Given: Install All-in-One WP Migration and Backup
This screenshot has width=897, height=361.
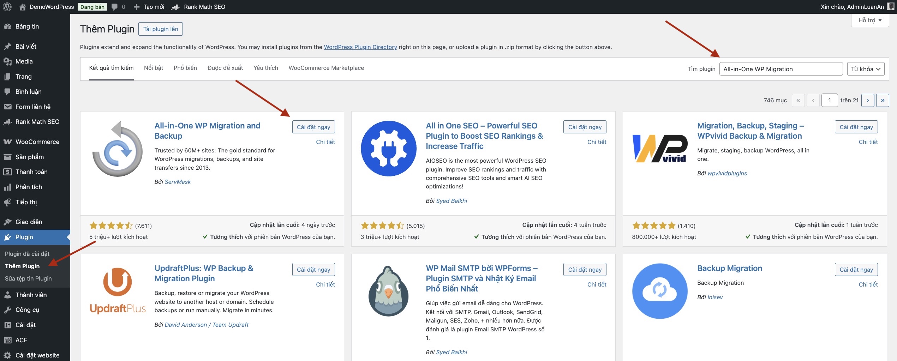Looking at the screenshot, I should pyautogui.click(x=313, y=127).
